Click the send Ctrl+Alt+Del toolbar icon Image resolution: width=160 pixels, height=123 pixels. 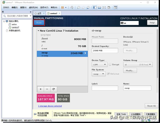pyautogui.click(x=72, y=7)
